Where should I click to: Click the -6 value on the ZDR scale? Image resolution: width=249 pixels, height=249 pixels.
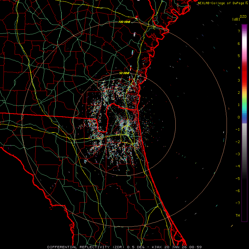click(x=238, y=191)
